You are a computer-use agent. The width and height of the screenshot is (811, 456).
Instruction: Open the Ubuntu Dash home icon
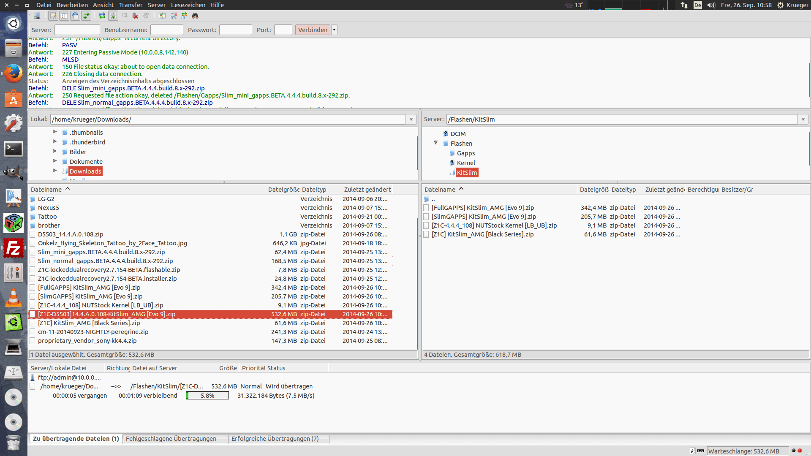14,23
